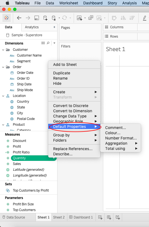Image resolution: width=149 pixels, height=227 pixels.
Task: Open dropdown next to pause updates icon
Action: click(59, 18)
